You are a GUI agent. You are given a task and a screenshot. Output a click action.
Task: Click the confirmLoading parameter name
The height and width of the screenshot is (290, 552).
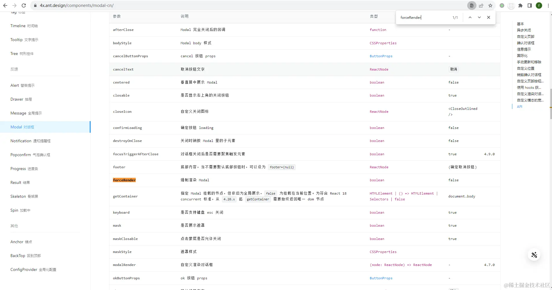(127, 128)
